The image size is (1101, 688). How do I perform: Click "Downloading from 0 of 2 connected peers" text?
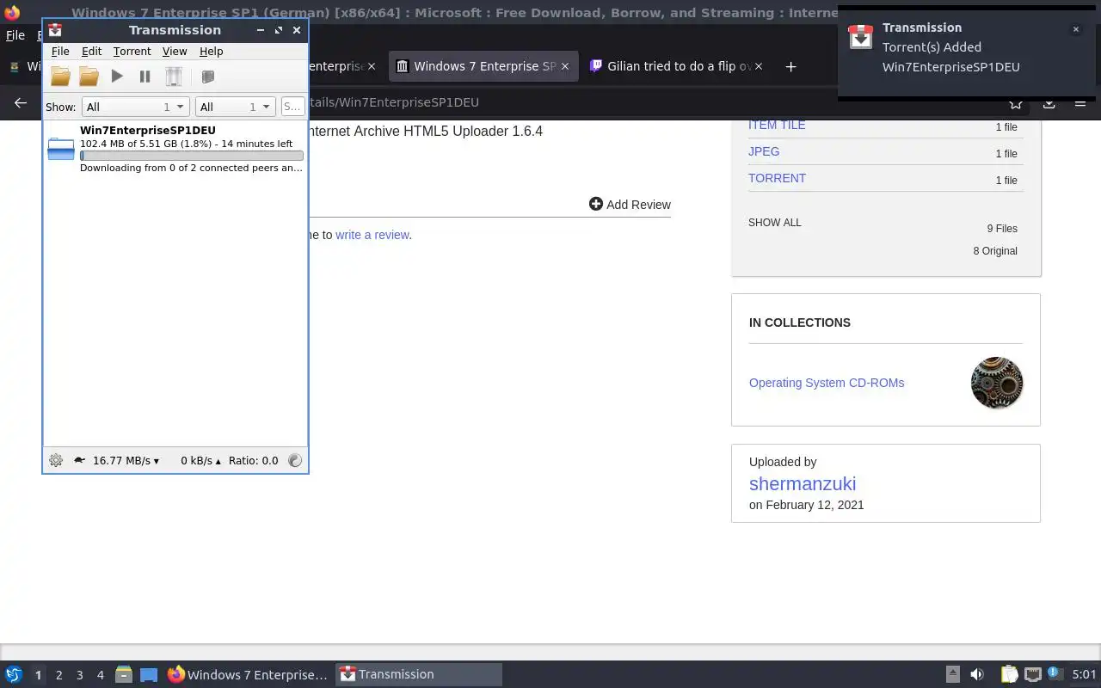point(191,168)
